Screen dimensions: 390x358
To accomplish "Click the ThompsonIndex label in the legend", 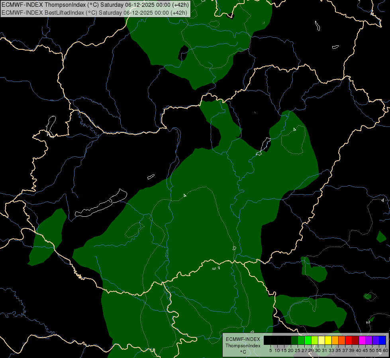I will [243, 346].
